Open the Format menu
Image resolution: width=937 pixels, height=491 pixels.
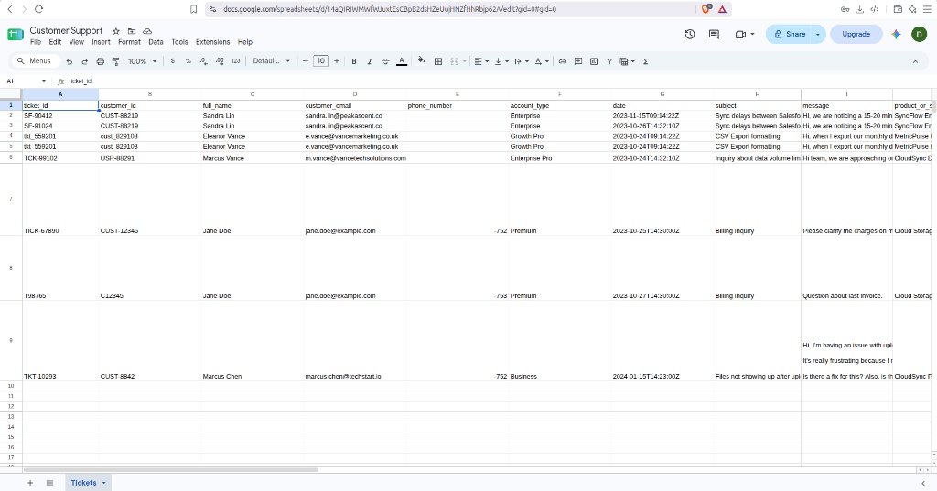pos(129,42)
